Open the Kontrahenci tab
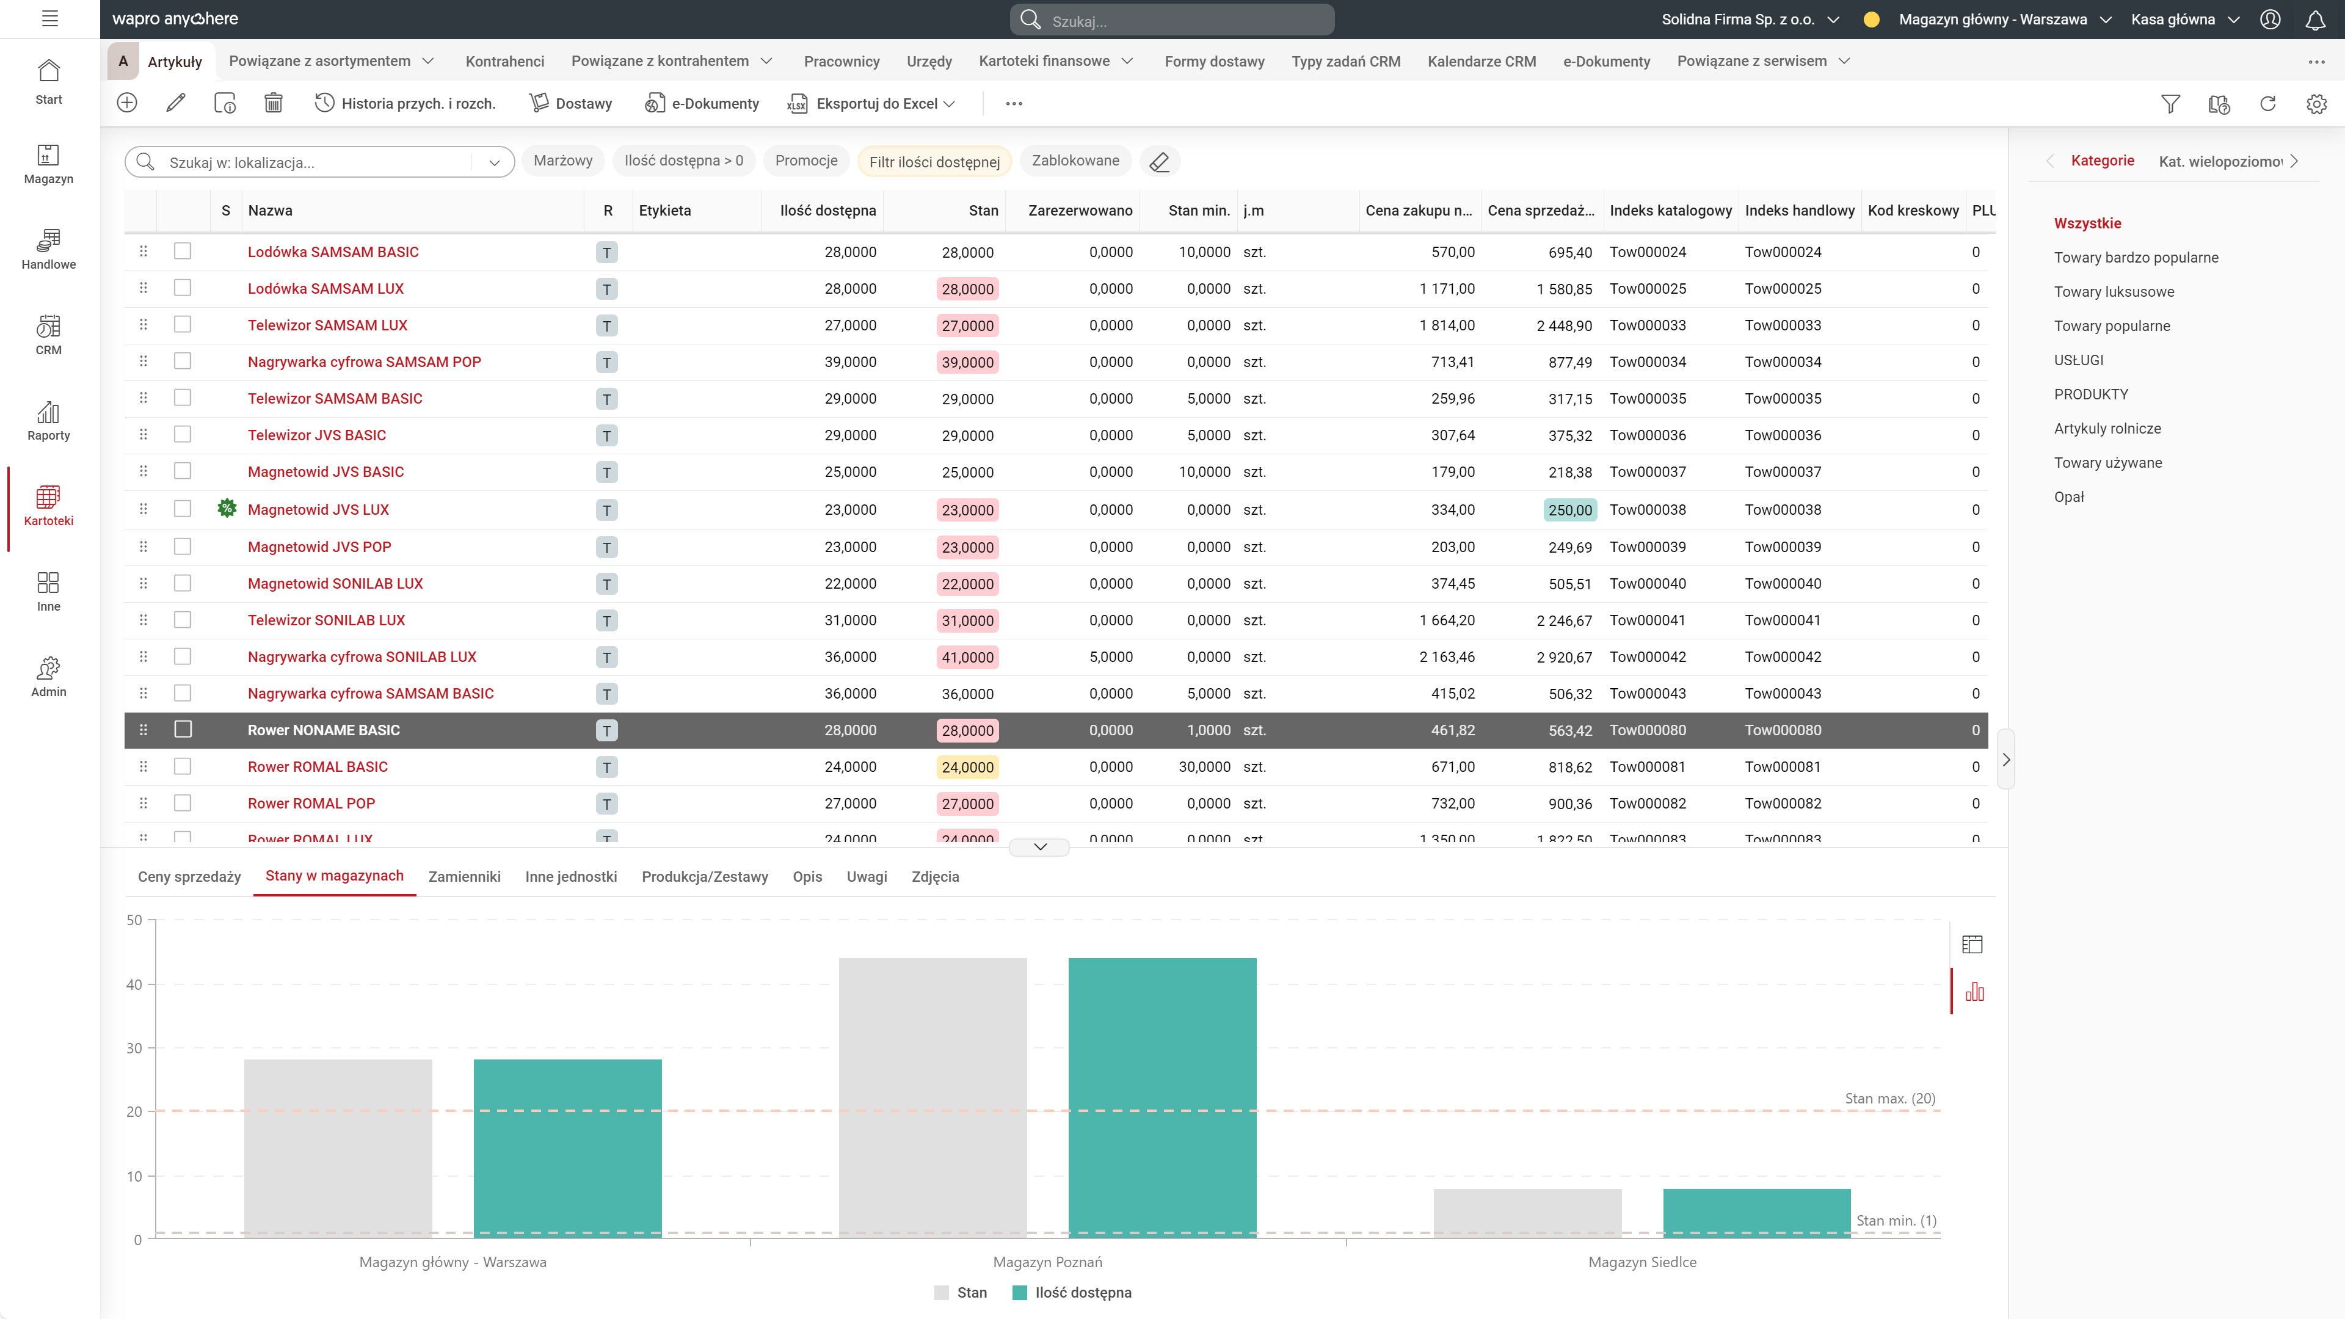 (x=504, y=61)
